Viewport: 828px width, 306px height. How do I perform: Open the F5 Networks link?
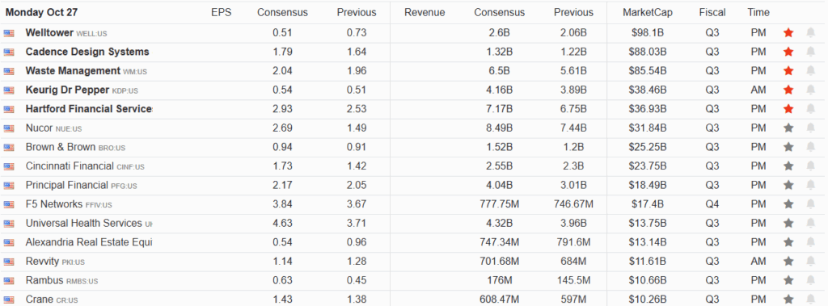(x=54, y=203)
